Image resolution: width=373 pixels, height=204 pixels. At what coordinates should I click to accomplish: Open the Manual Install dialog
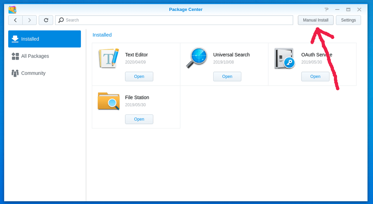tap(316, 20)
